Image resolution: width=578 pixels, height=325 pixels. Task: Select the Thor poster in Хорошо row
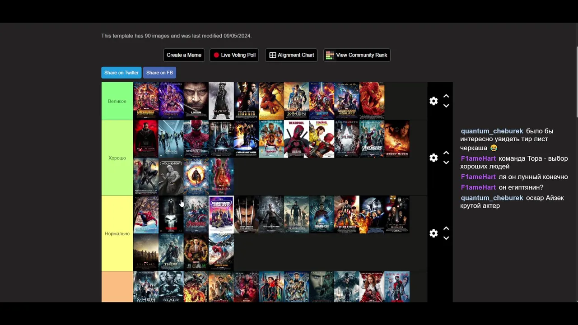[x=221, y=139]
